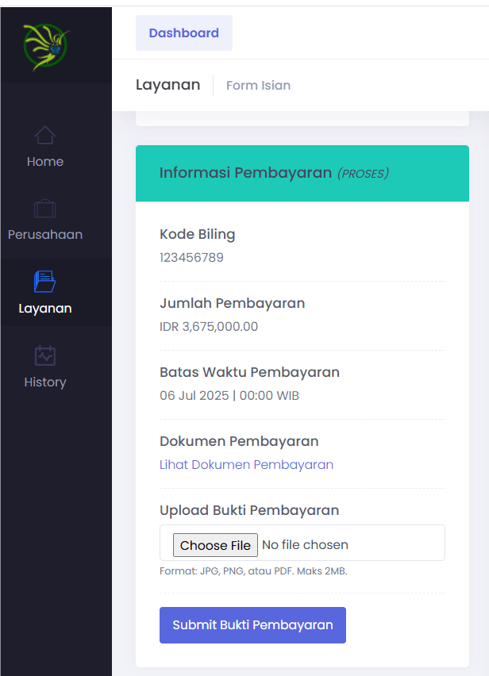489x676 pixels.
Task: Open the History sidebar label
Action: pos(45,382)
